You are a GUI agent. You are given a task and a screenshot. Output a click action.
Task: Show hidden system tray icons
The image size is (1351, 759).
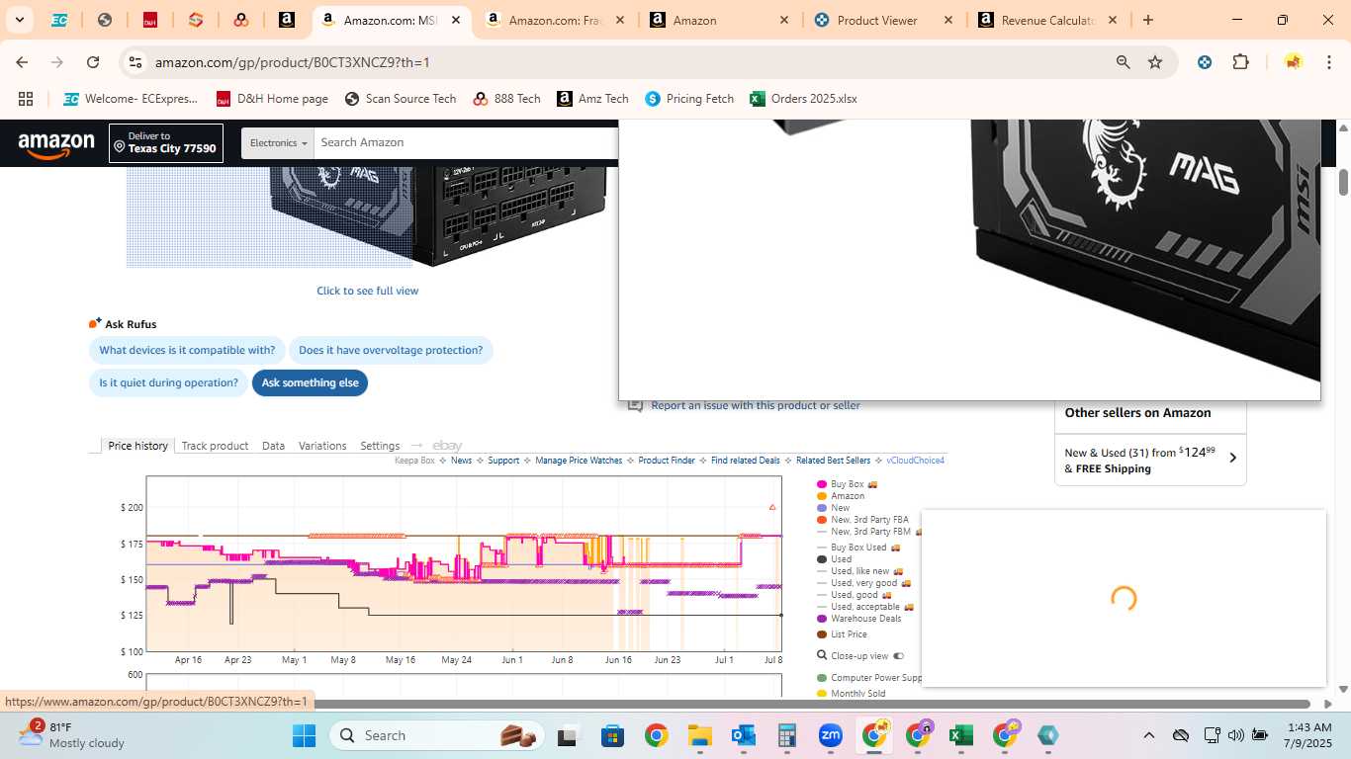[x=1148, y=735]
